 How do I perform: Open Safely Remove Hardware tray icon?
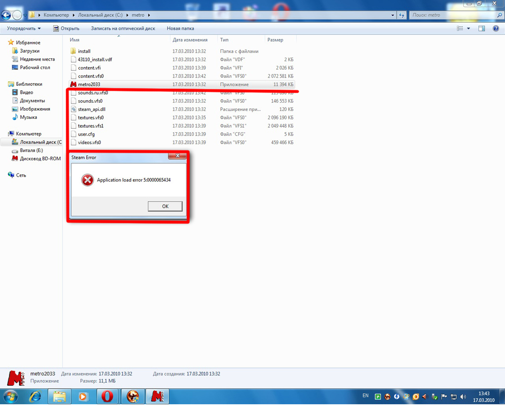(x=434, y=397)
